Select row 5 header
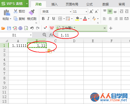130x104 pixels. (x=4, y=64)
